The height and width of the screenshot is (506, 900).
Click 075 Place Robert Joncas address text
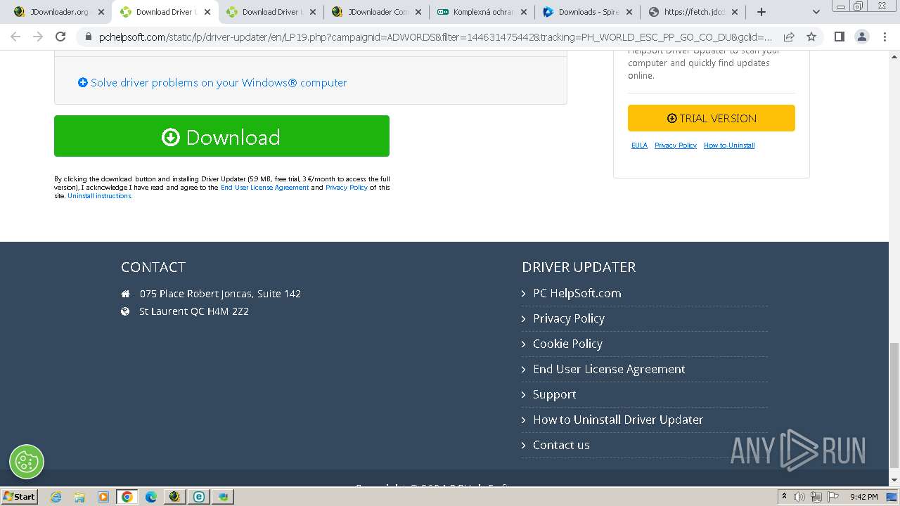[x=220, y=294]
